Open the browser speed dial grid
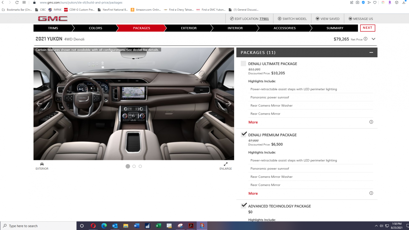The image size is (409, 230). (x=24, y=2)
